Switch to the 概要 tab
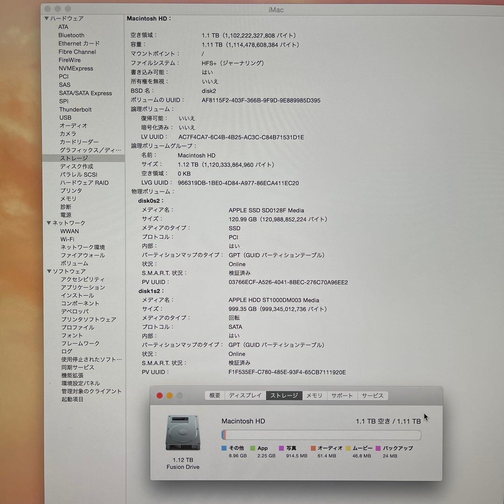This screenshot has width=504, height=504. tap(214, 395)
